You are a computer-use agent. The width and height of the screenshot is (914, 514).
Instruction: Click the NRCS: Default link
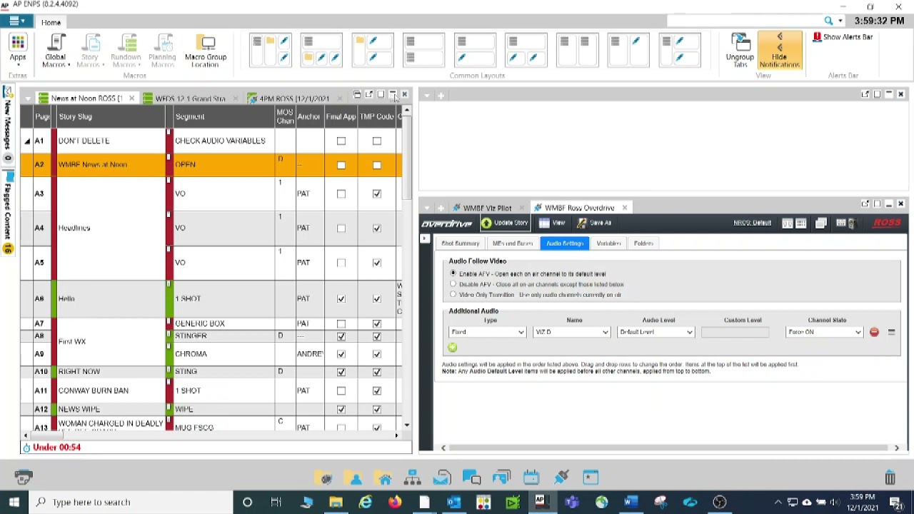click(x=752, y=223)
